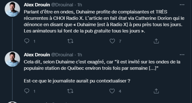192x103 pixels.
Task: Open second tweet's 1h timestamp
Action: point(80,55)
